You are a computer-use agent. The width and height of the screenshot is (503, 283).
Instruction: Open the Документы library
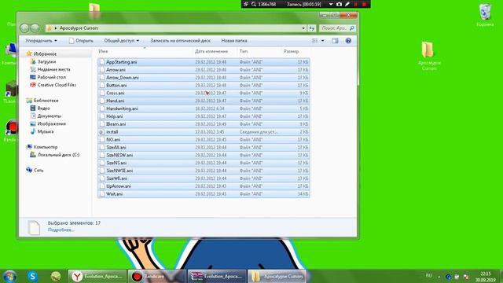coord(49,116)
